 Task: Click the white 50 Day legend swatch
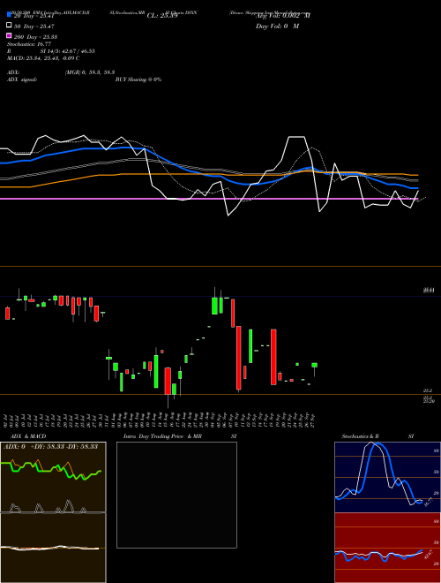point(9,26)
